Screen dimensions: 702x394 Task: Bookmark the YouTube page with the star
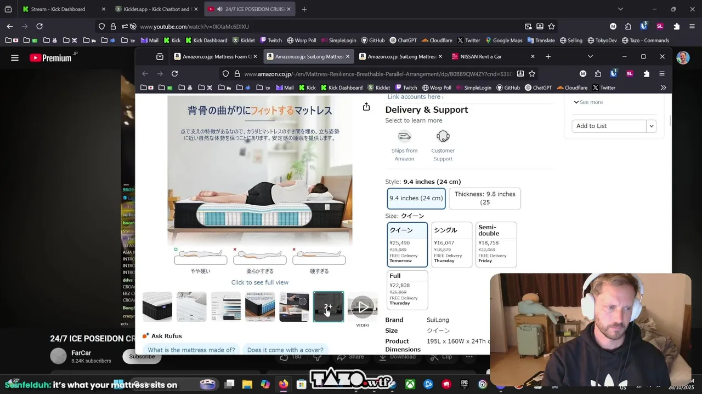[552, 26]
